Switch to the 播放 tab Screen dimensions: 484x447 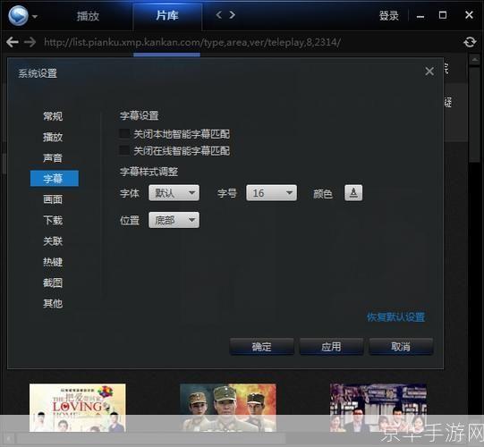coord(88,16)
